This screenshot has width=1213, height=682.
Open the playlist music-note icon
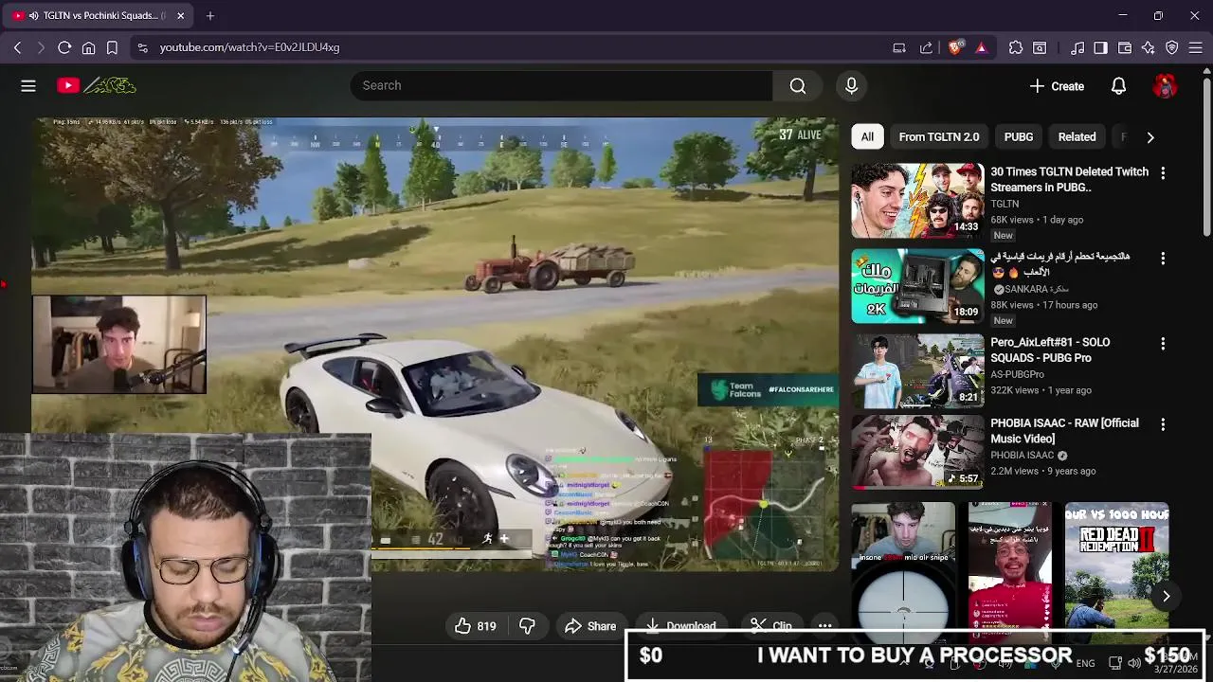point(1077,47)
